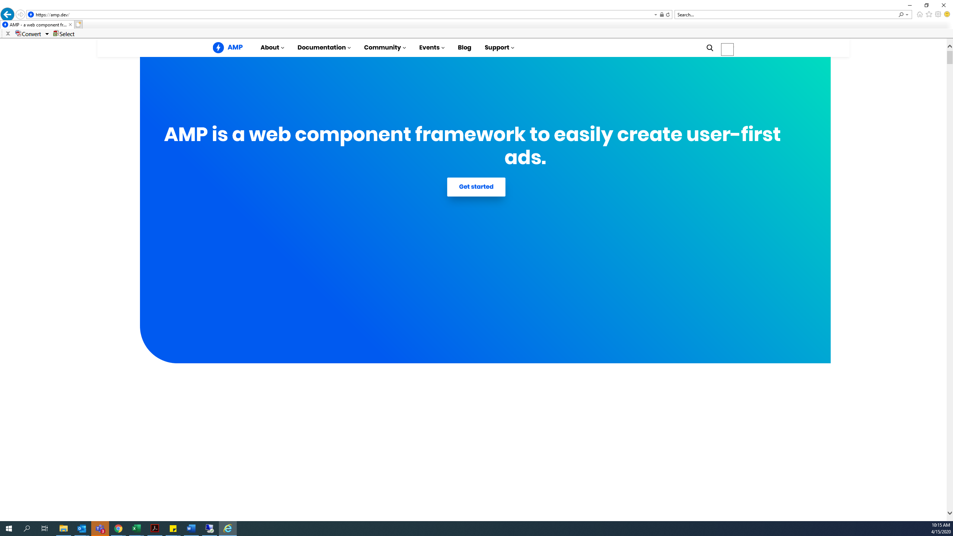Click the Get started button
This screenshot has height=536, width=953.
coord(476,187)
